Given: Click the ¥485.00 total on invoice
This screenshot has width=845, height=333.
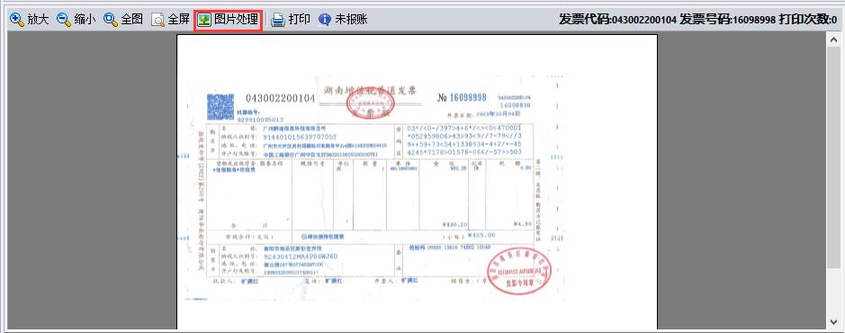Looking at the screenshot, I should [x=481, y=235].
